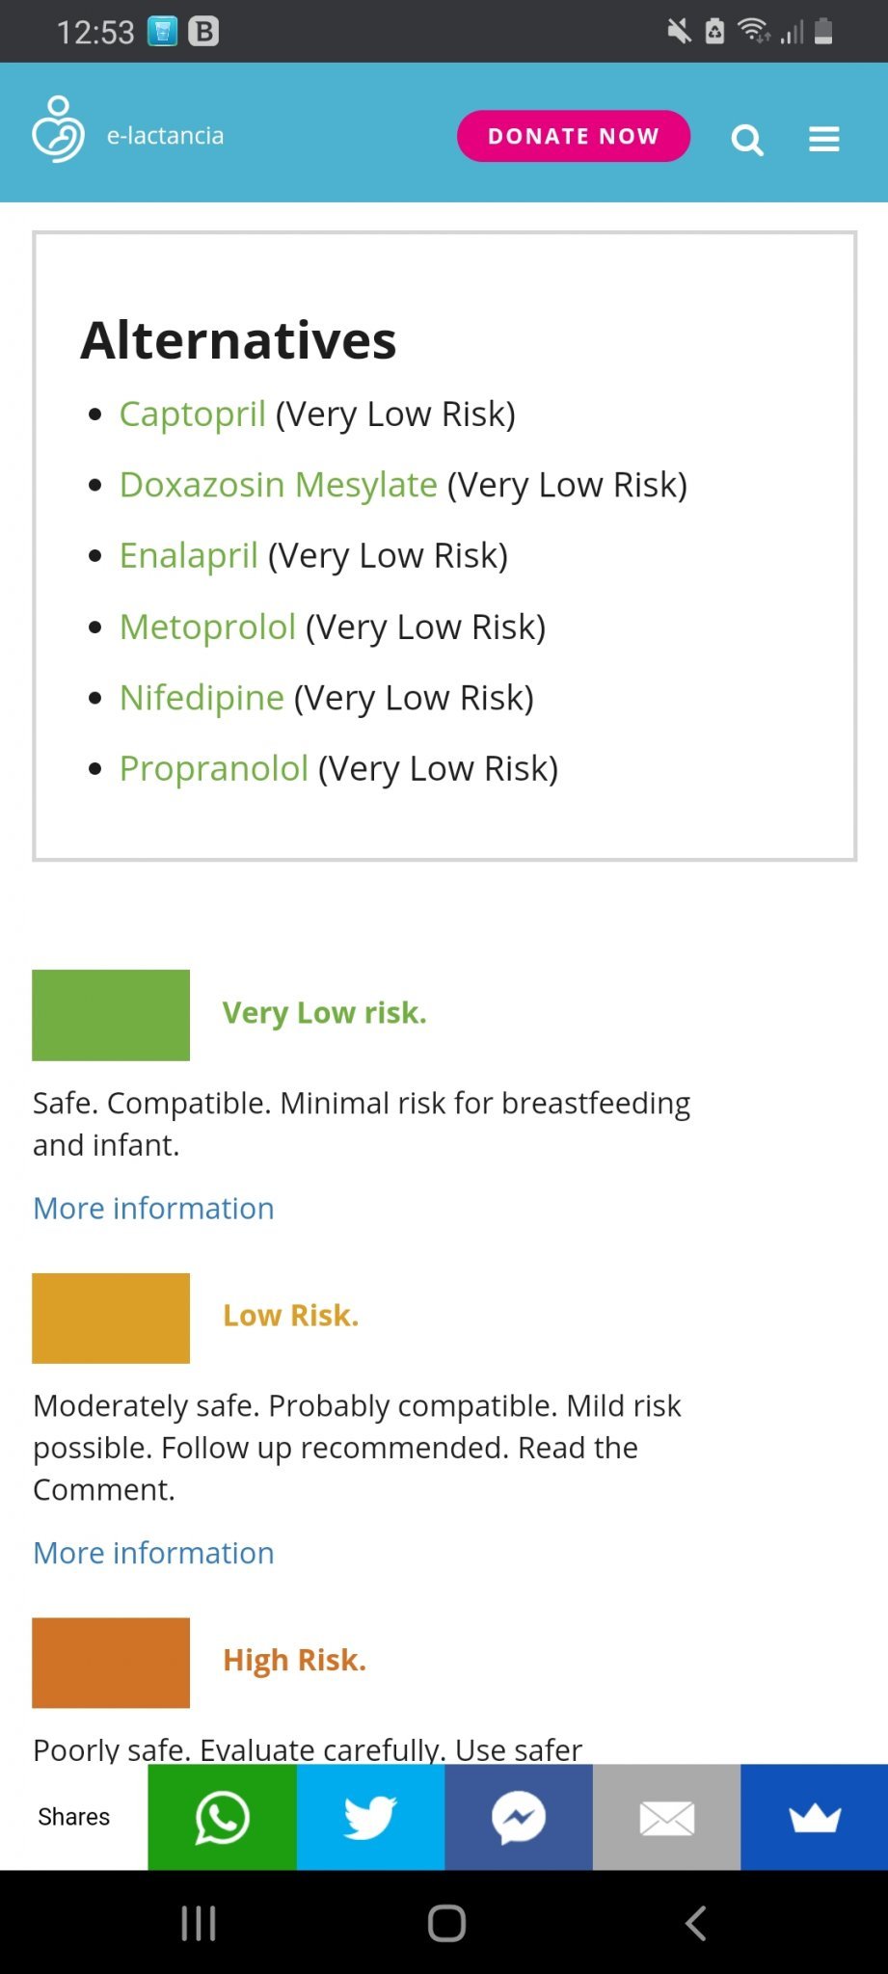Share the page via WhatsApp
888x1974 pixels.
click(x=222, y=1817)
